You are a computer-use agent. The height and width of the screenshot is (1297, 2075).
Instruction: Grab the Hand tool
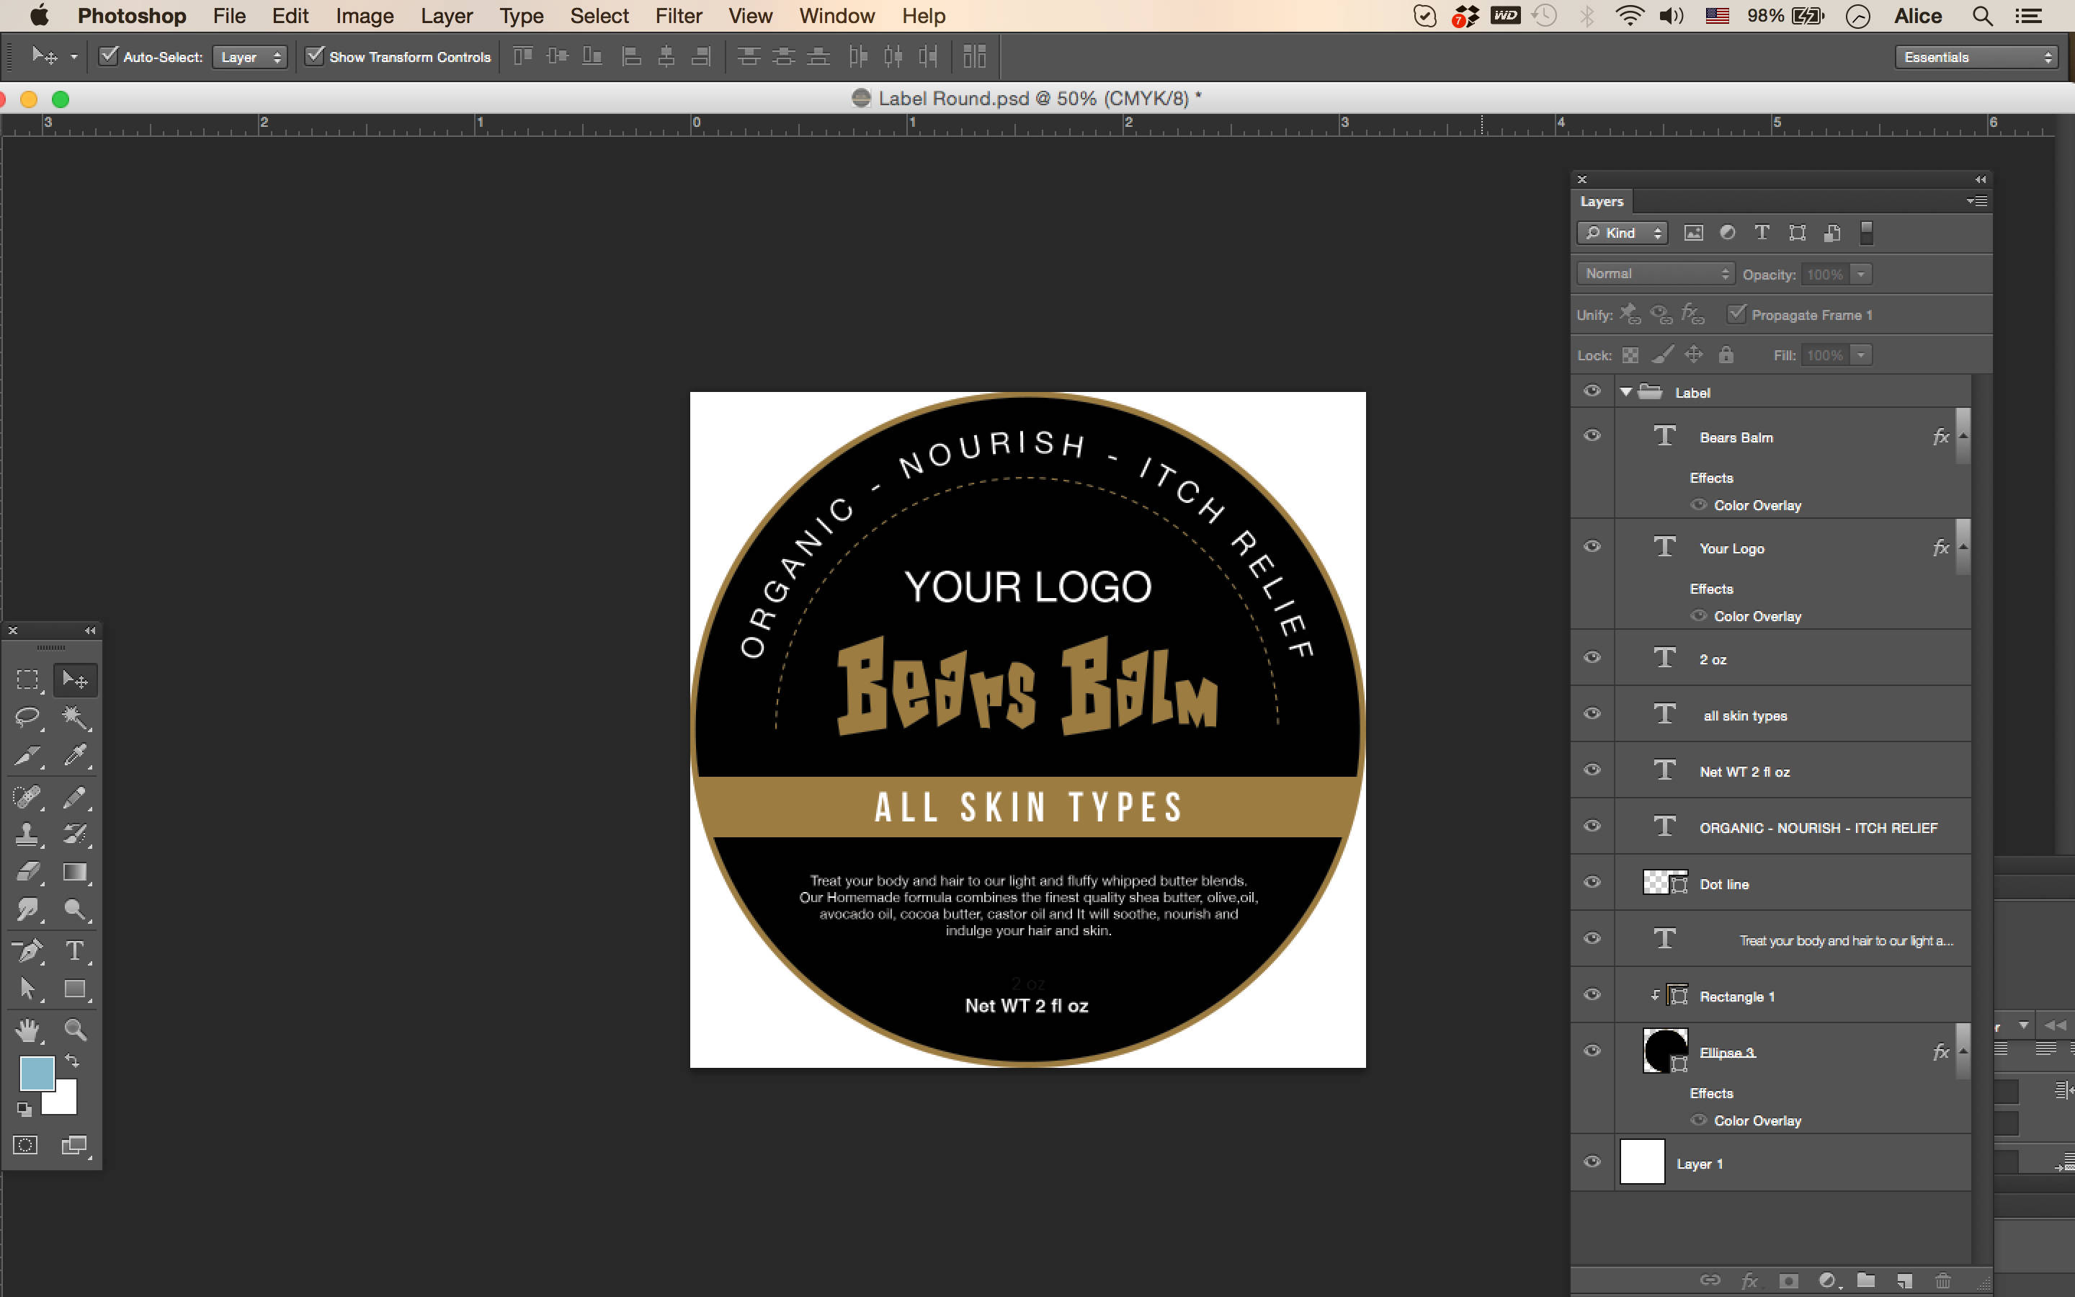pyautogui.click(x=28, y=1030)
